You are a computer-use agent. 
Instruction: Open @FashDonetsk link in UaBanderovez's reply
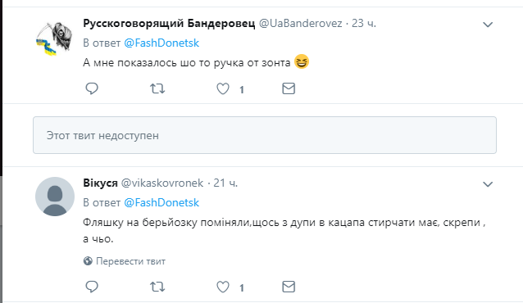161,43
